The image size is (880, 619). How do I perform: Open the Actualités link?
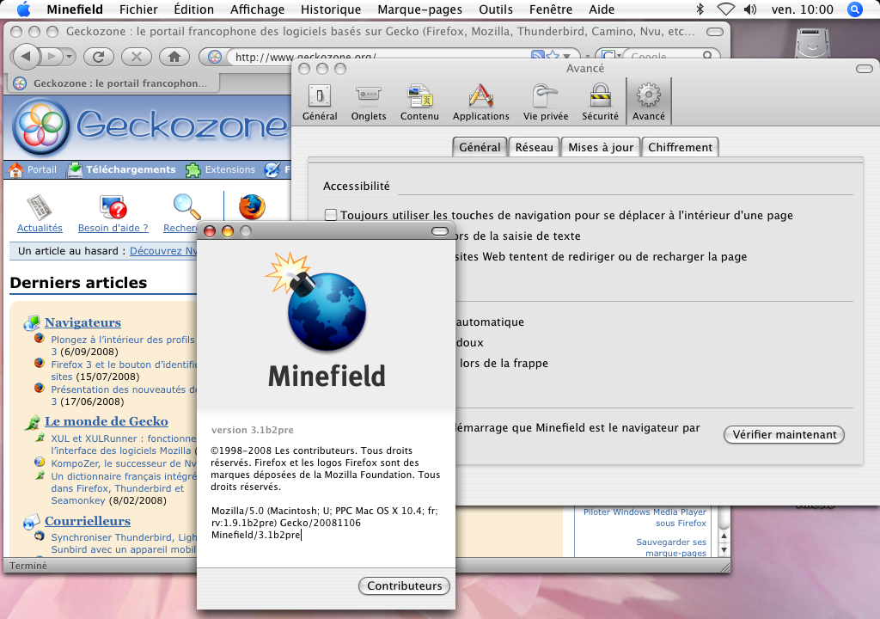pos(40,228)
